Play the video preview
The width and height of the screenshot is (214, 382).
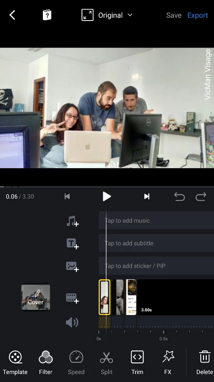[106, 196]
